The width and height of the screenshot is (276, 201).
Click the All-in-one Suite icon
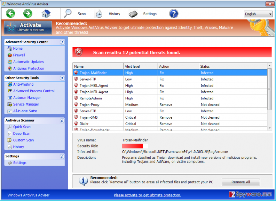point(10,111)
